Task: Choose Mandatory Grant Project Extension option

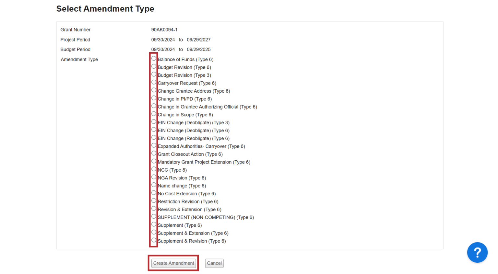Action: pyautogui.click(x=154, y=161)
